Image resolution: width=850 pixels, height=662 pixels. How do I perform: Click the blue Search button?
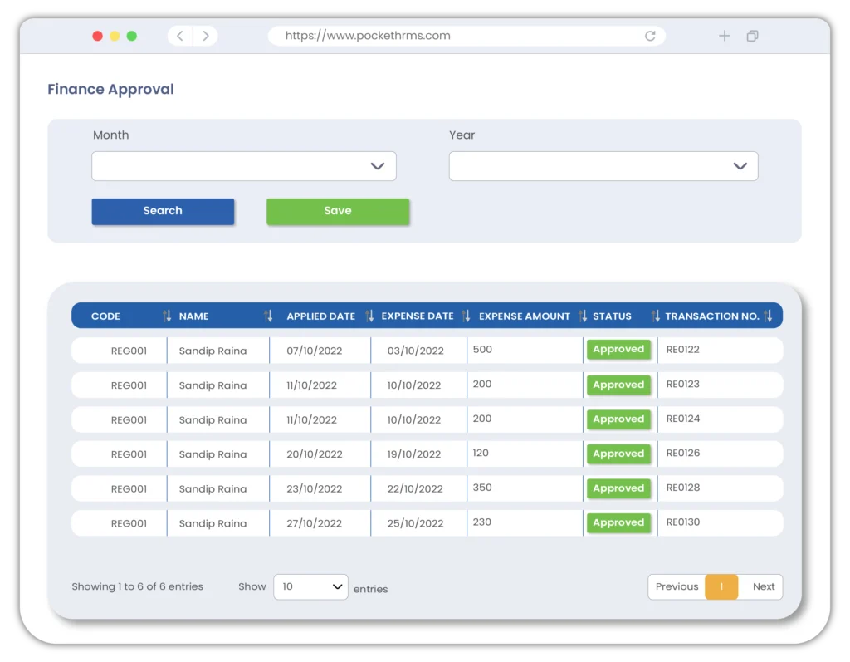163,211
